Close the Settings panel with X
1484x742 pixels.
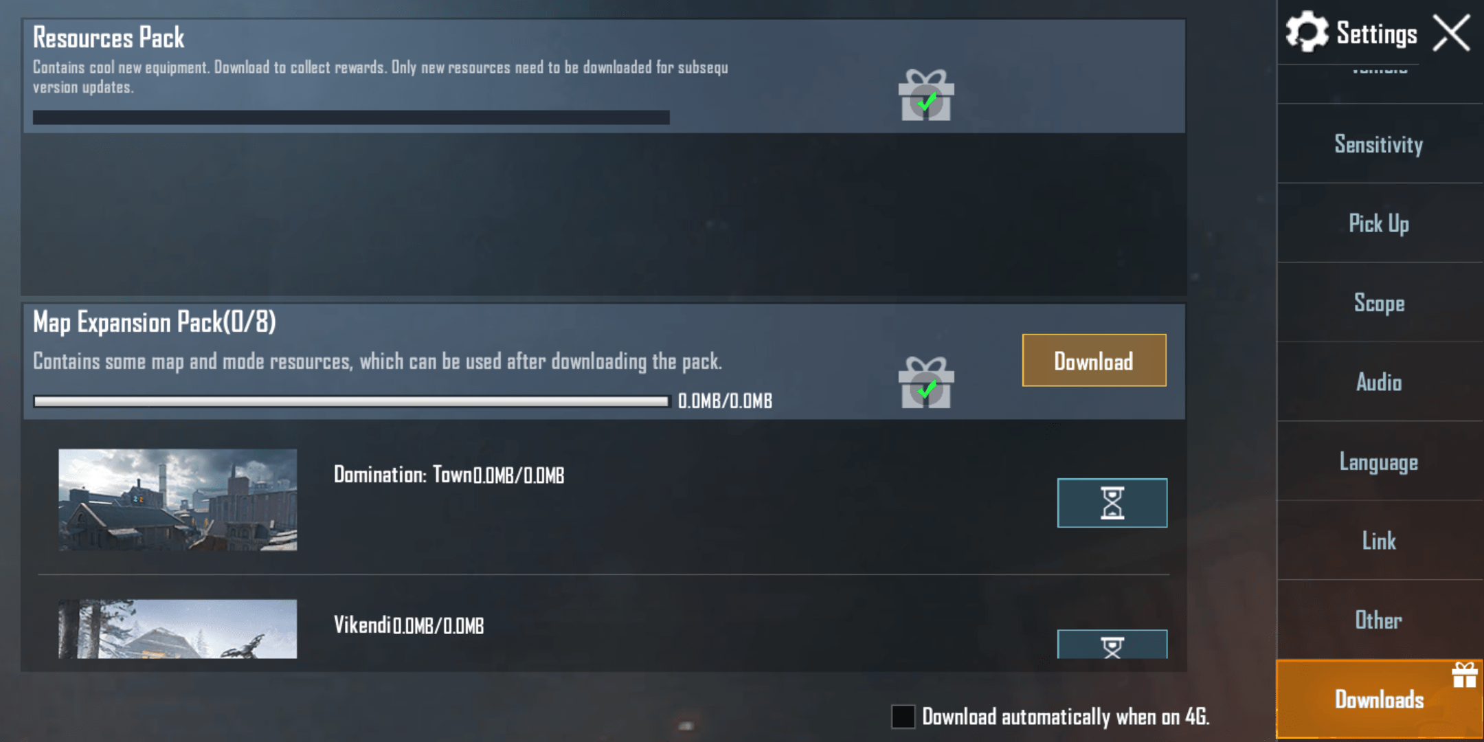tap(1451, 33)
